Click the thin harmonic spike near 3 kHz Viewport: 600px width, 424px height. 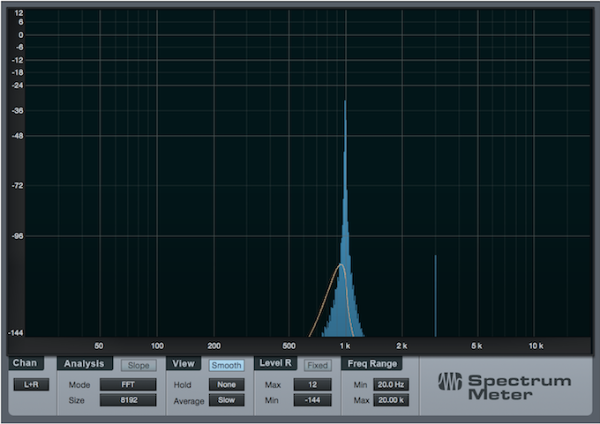tap(436, 296)
